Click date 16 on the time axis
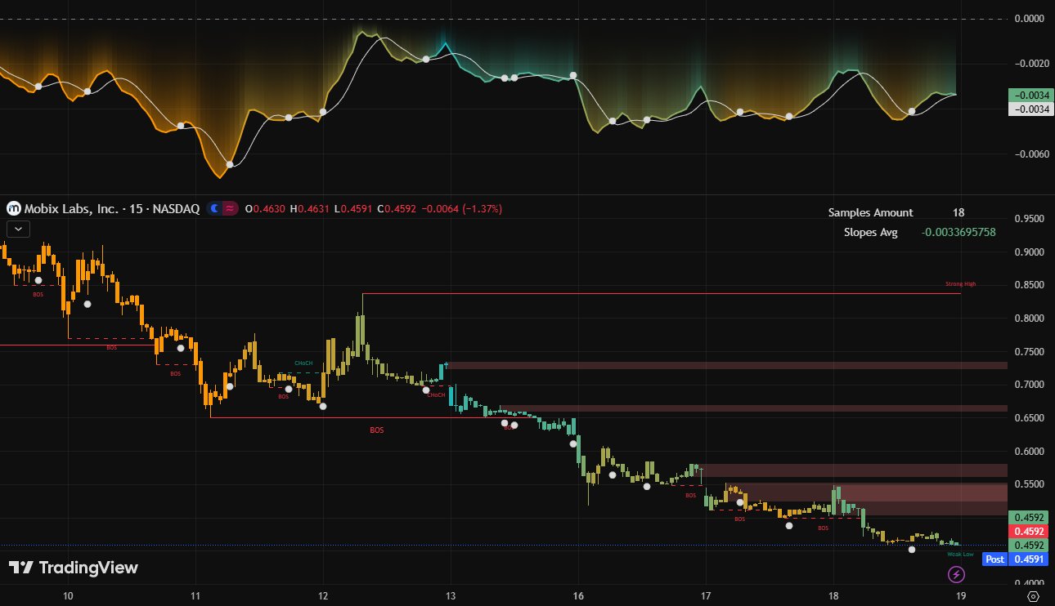Viewport: 1055px width, 606px height. point(578,595)
